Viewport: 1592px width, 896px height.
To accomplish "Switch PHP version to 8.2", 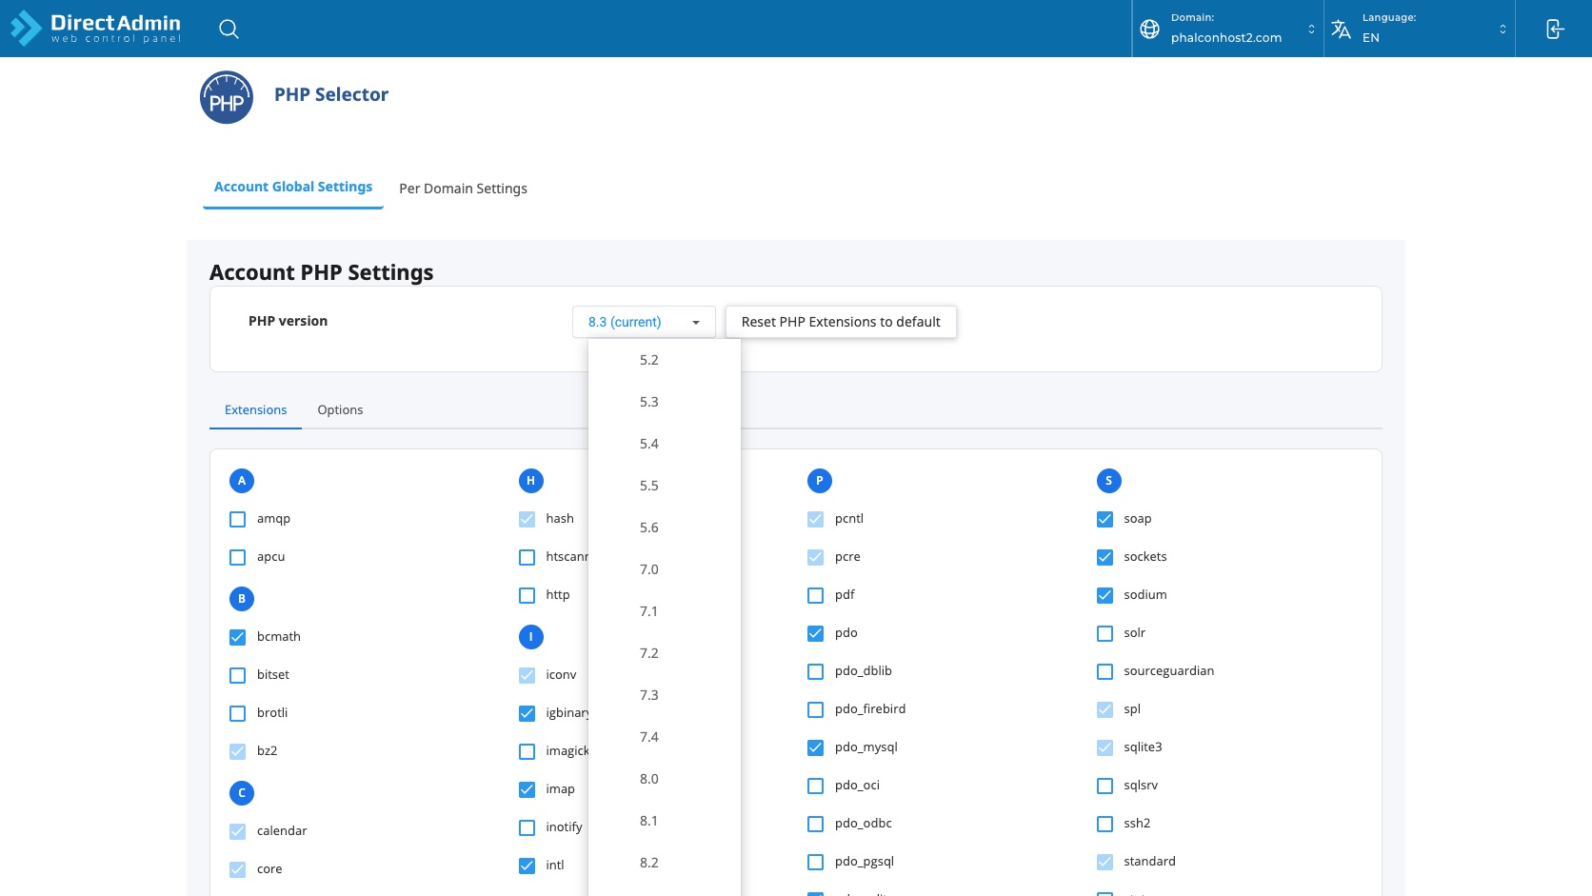I will pos(665,863).
